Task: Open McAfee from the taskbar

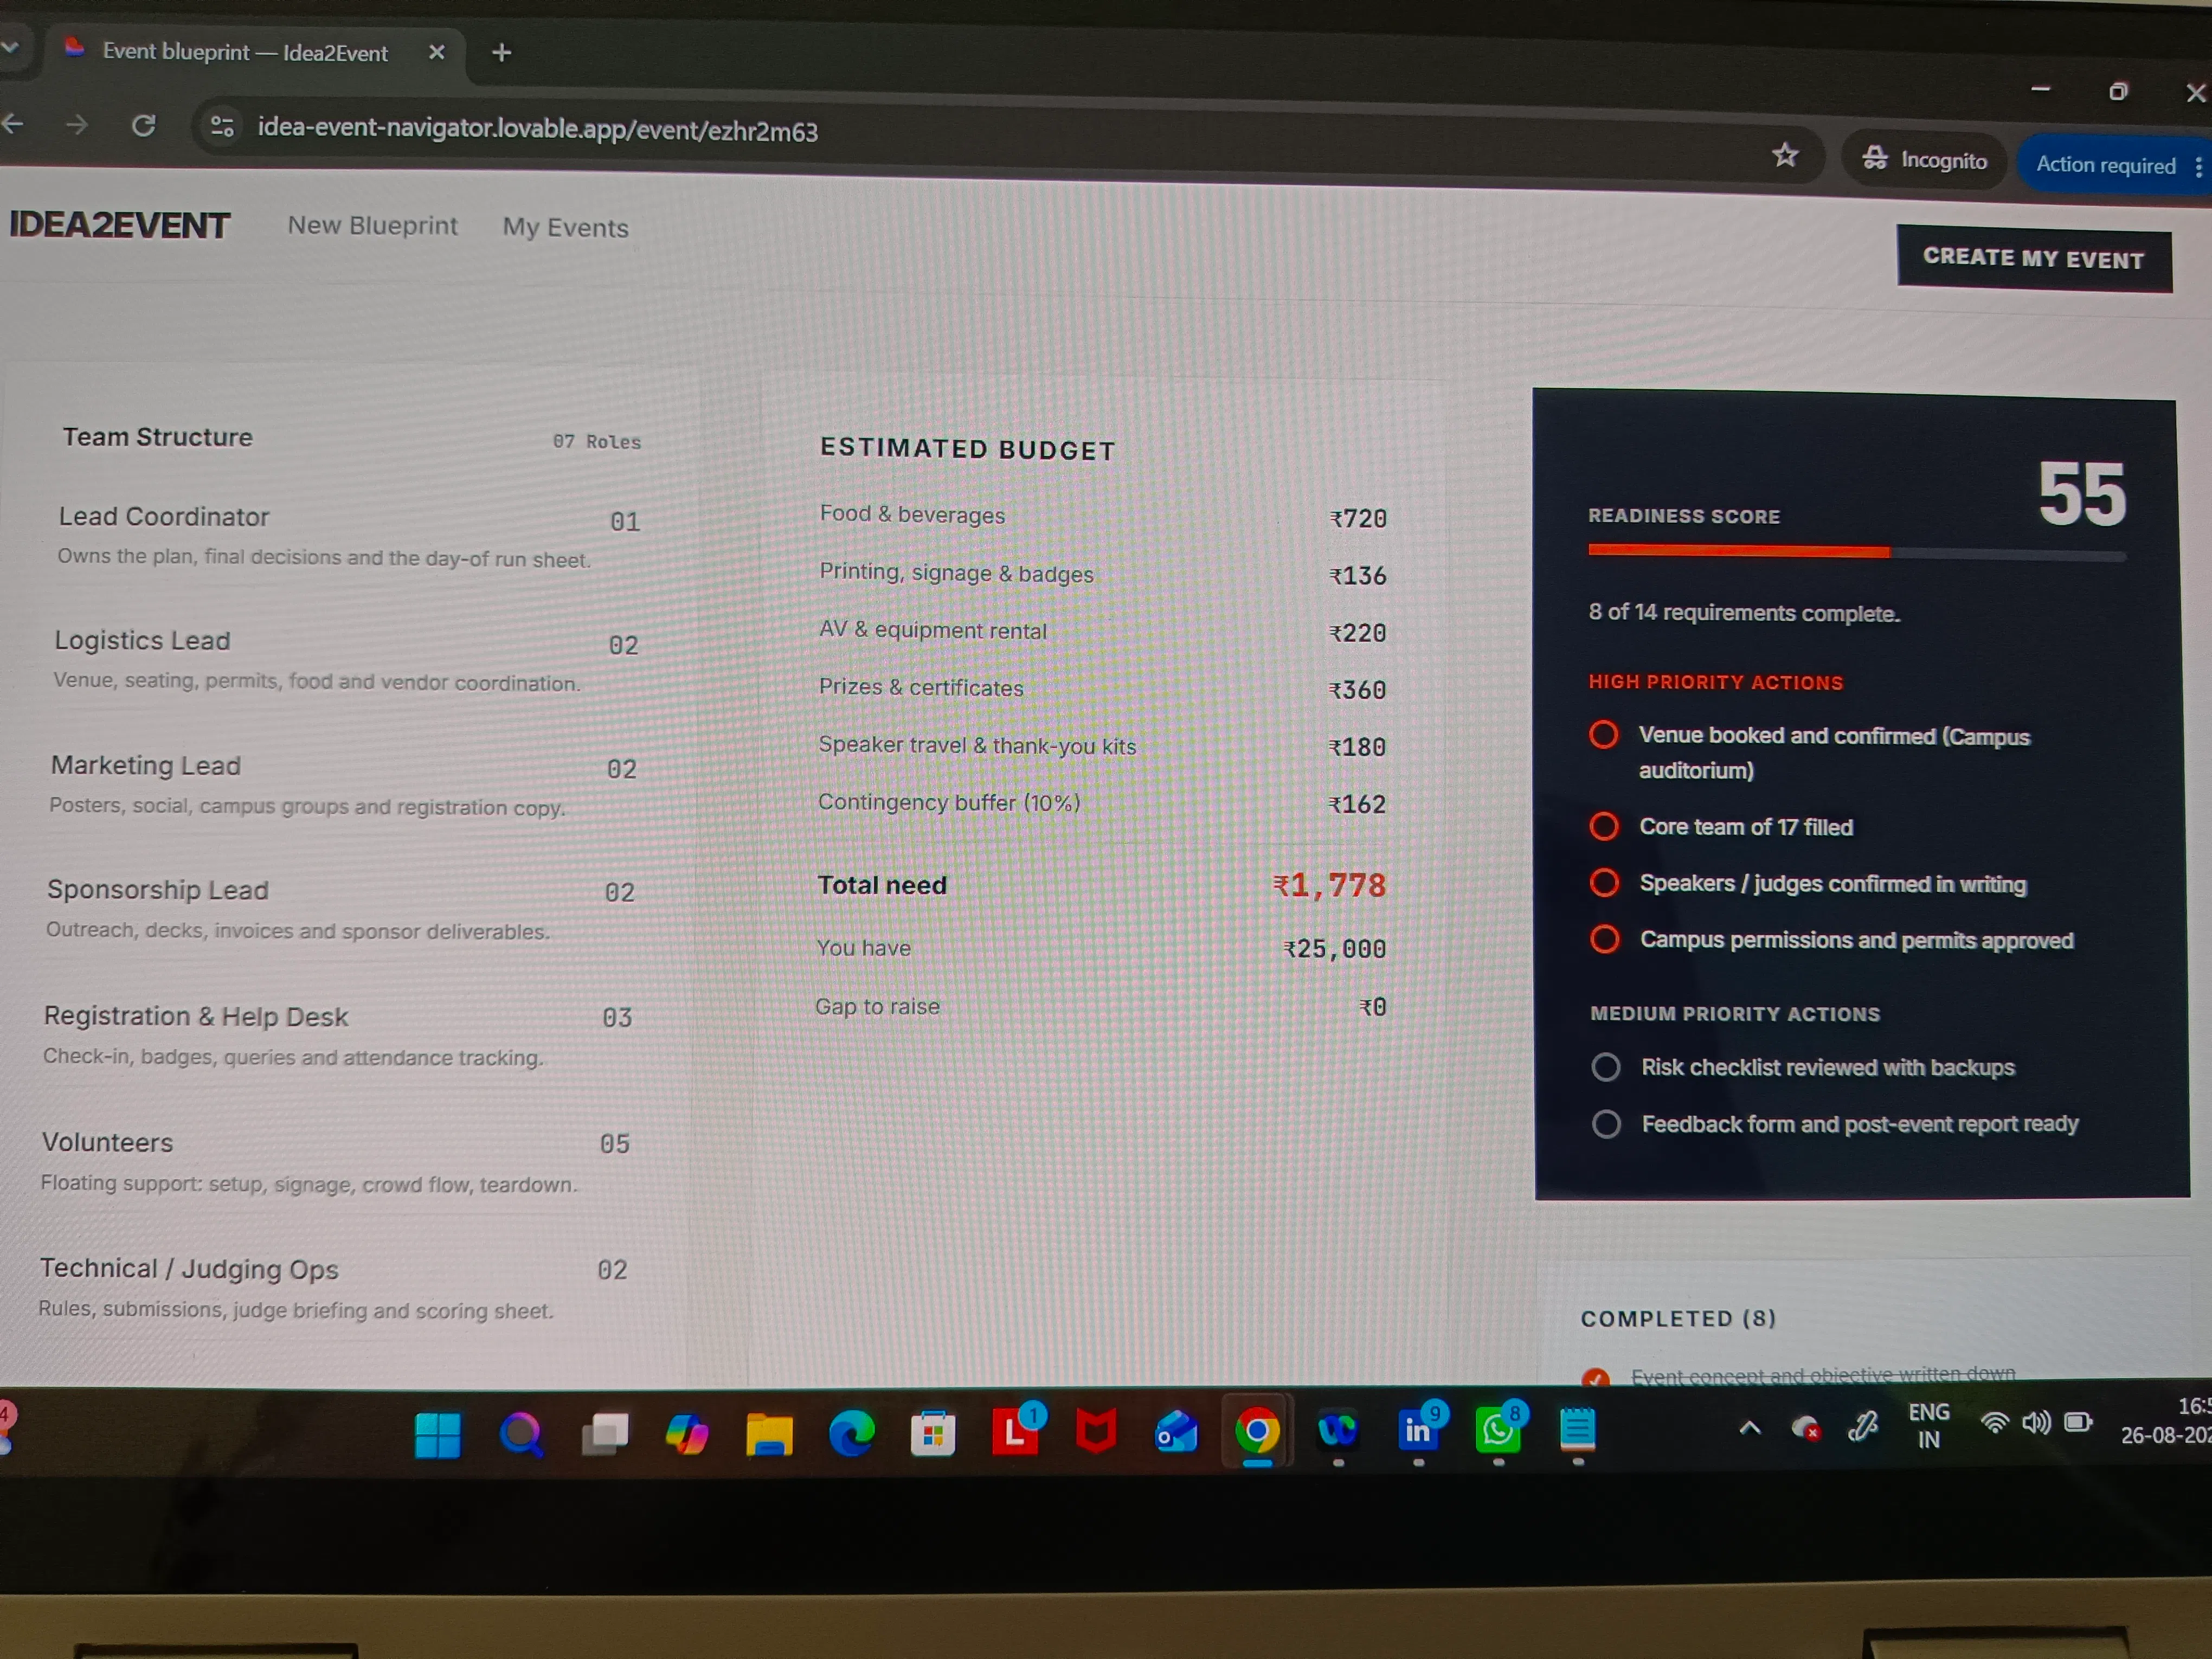Action: 1096,1432
